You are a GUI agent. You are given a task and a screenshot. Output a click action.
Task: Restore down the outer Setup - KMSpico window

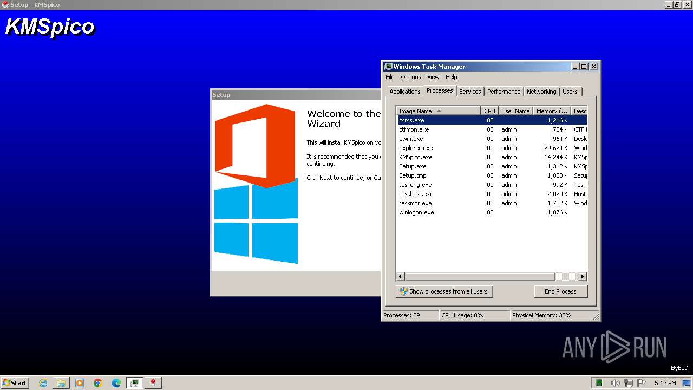click(677, 4)
